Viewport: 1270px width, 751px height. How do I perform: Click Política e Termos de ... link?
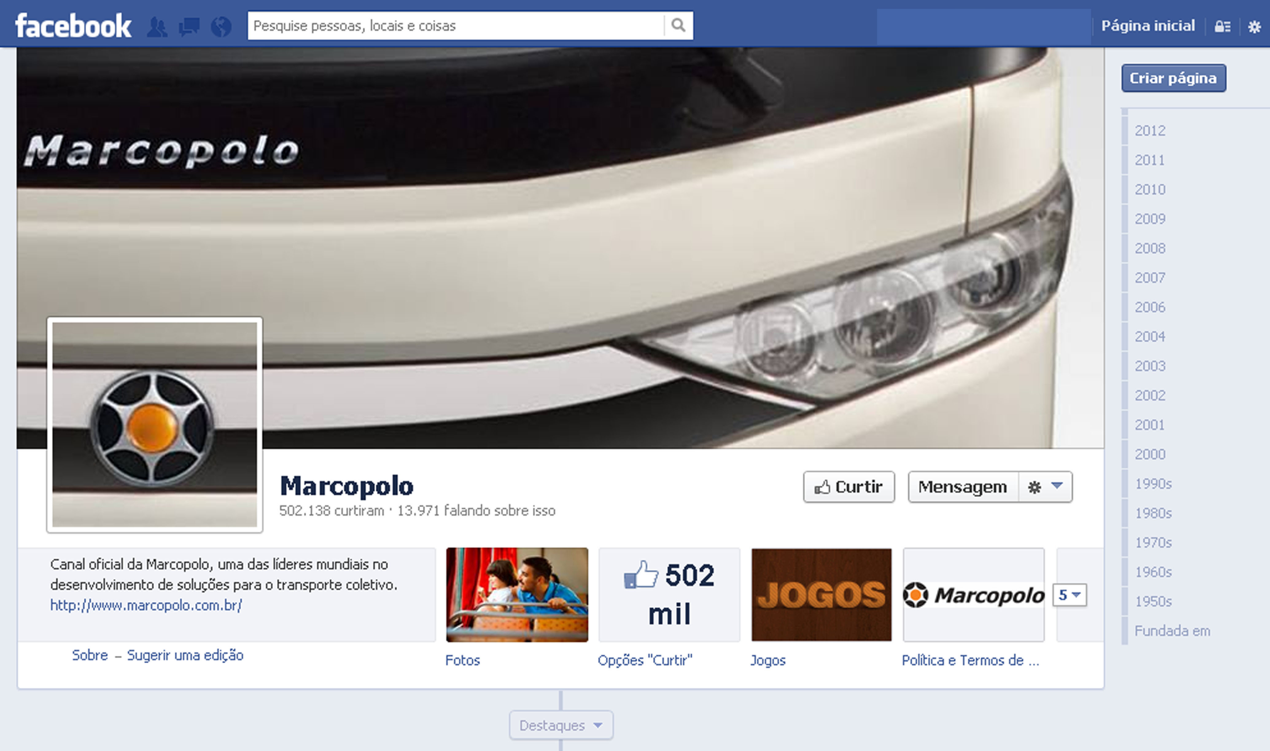[x=970, y=660]
